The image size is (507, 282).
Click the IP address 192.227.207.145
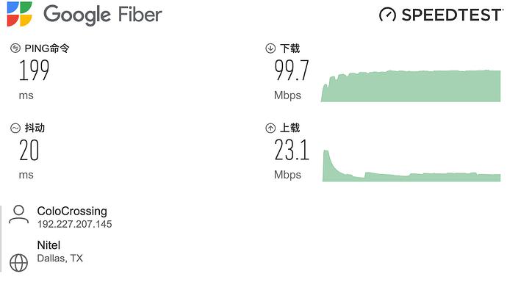[74, 224]
